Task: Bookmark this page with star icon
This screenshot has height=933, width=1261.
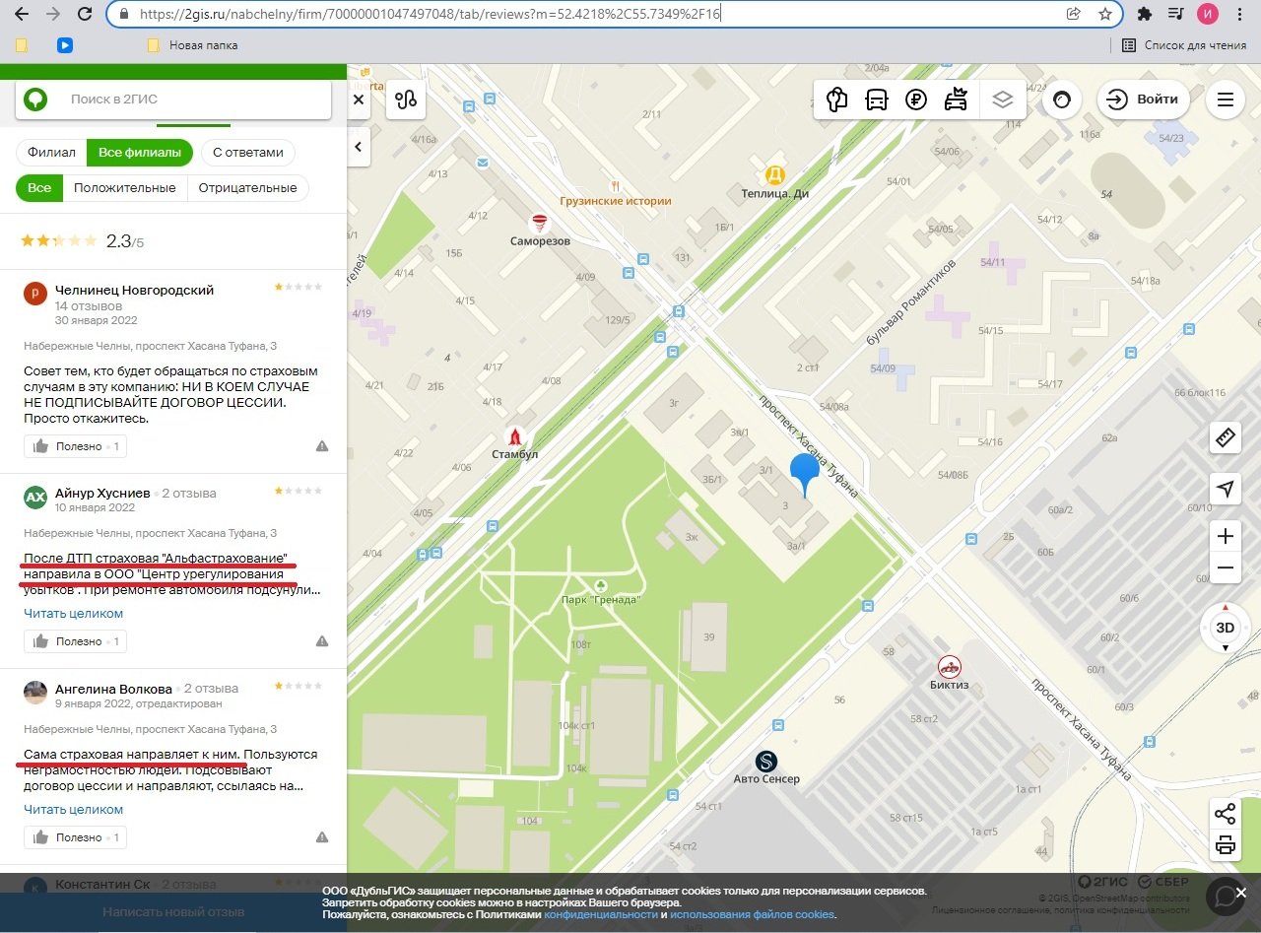Action: [1105, 14]
